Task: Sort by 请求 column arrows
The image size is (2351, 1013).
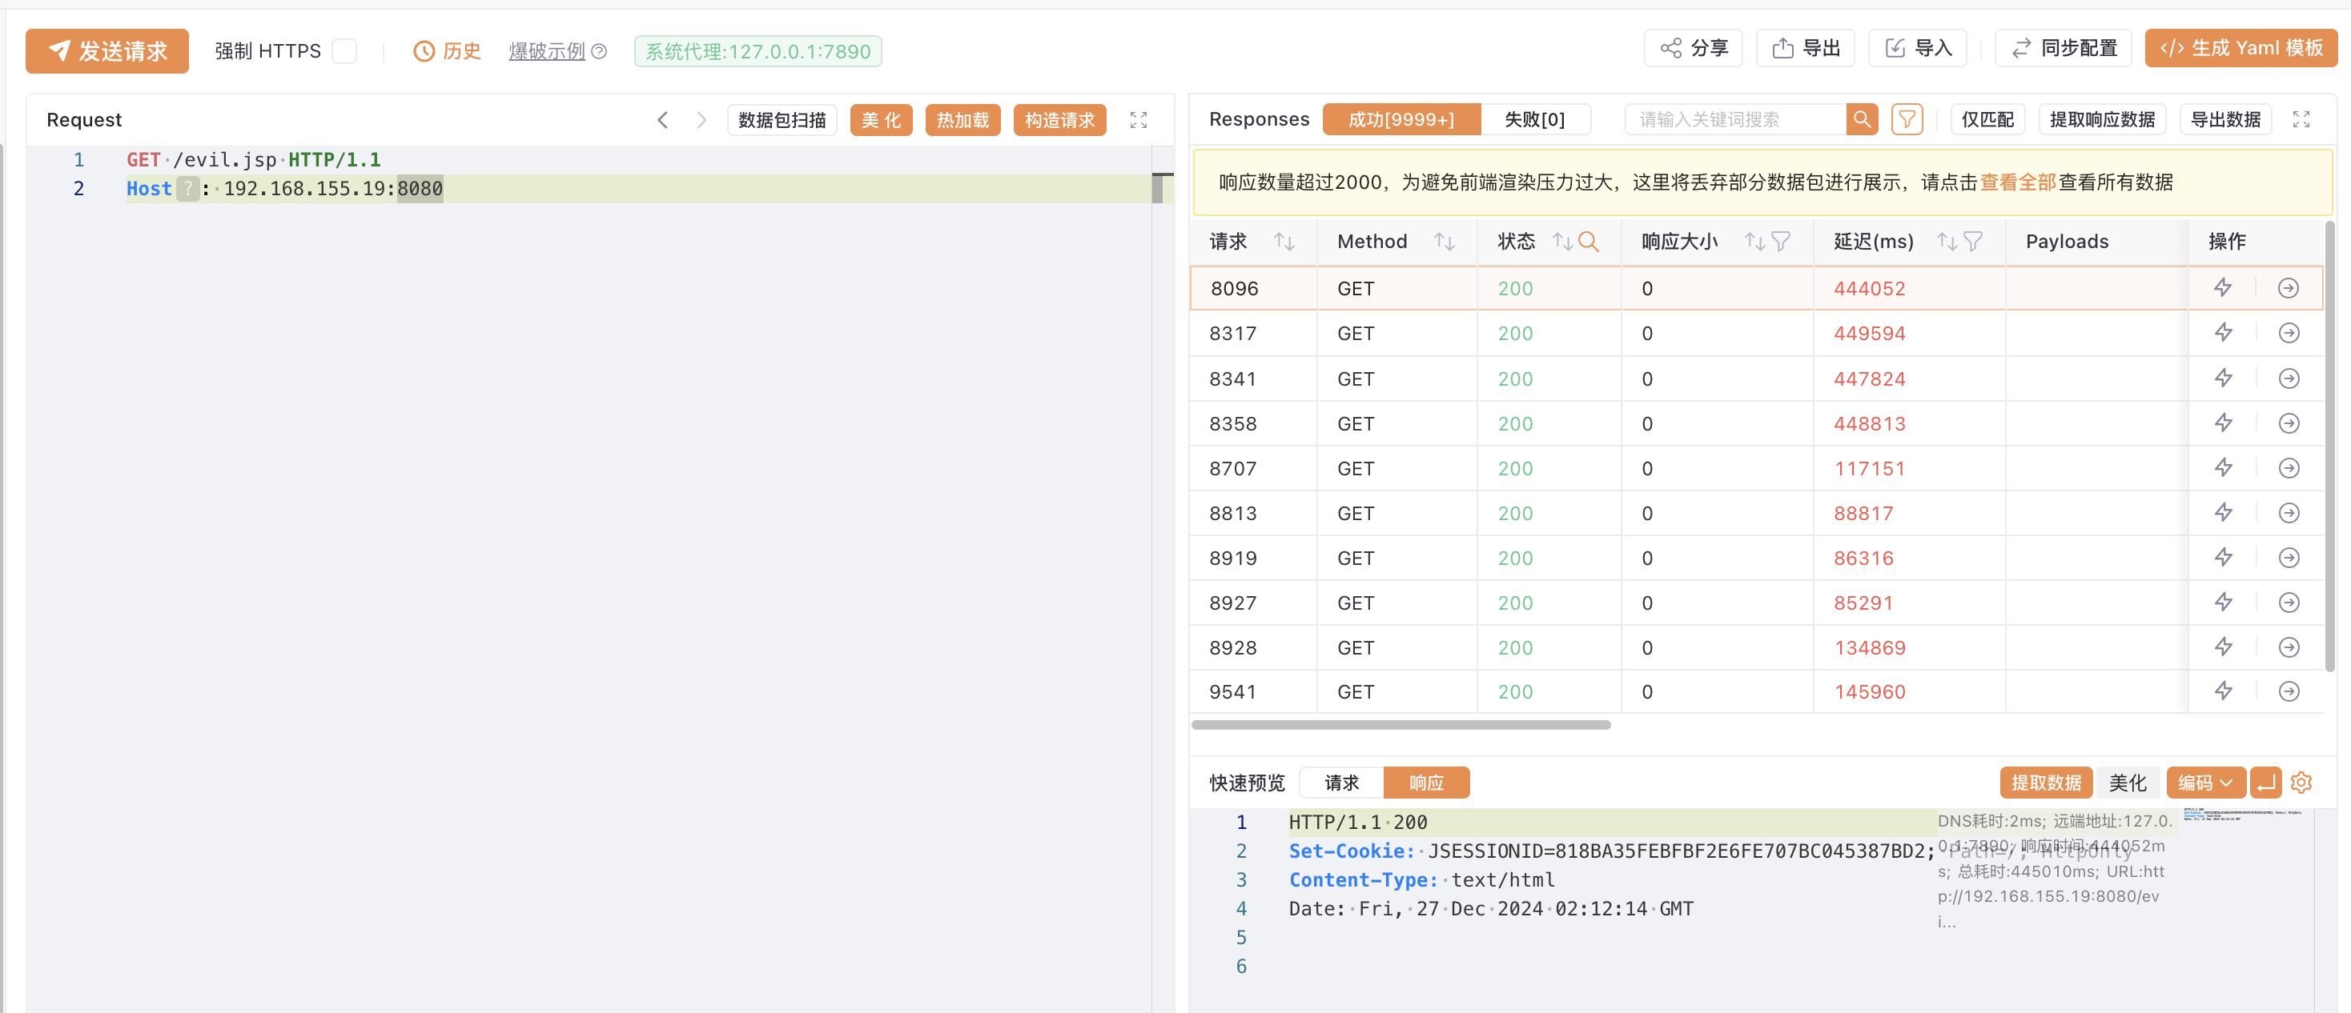Action: [1284, 242]
